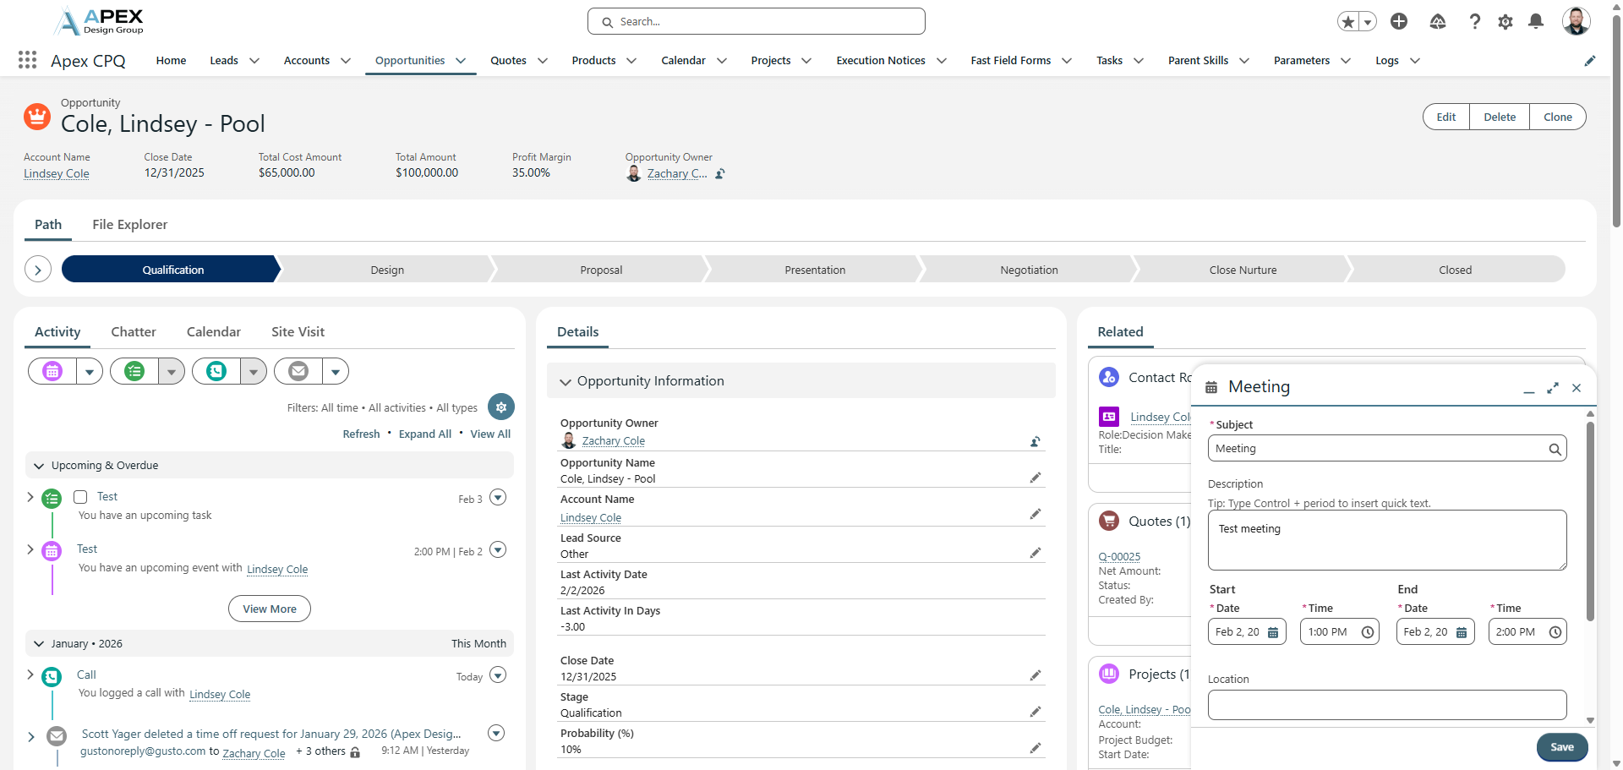Click the meeting Location input field
This screenshot has width=1623, height=770.
[1386, 705]
